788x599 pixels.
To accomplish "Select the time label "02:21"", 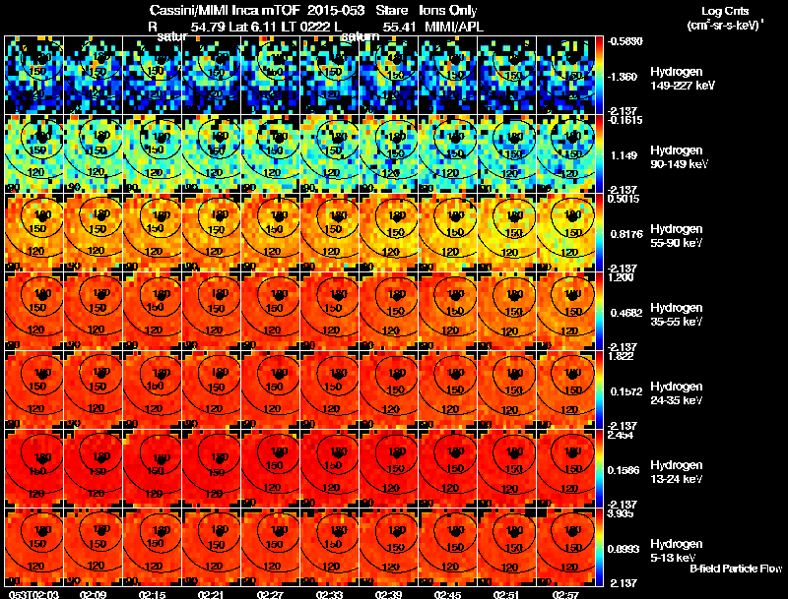I will (211, 594).
